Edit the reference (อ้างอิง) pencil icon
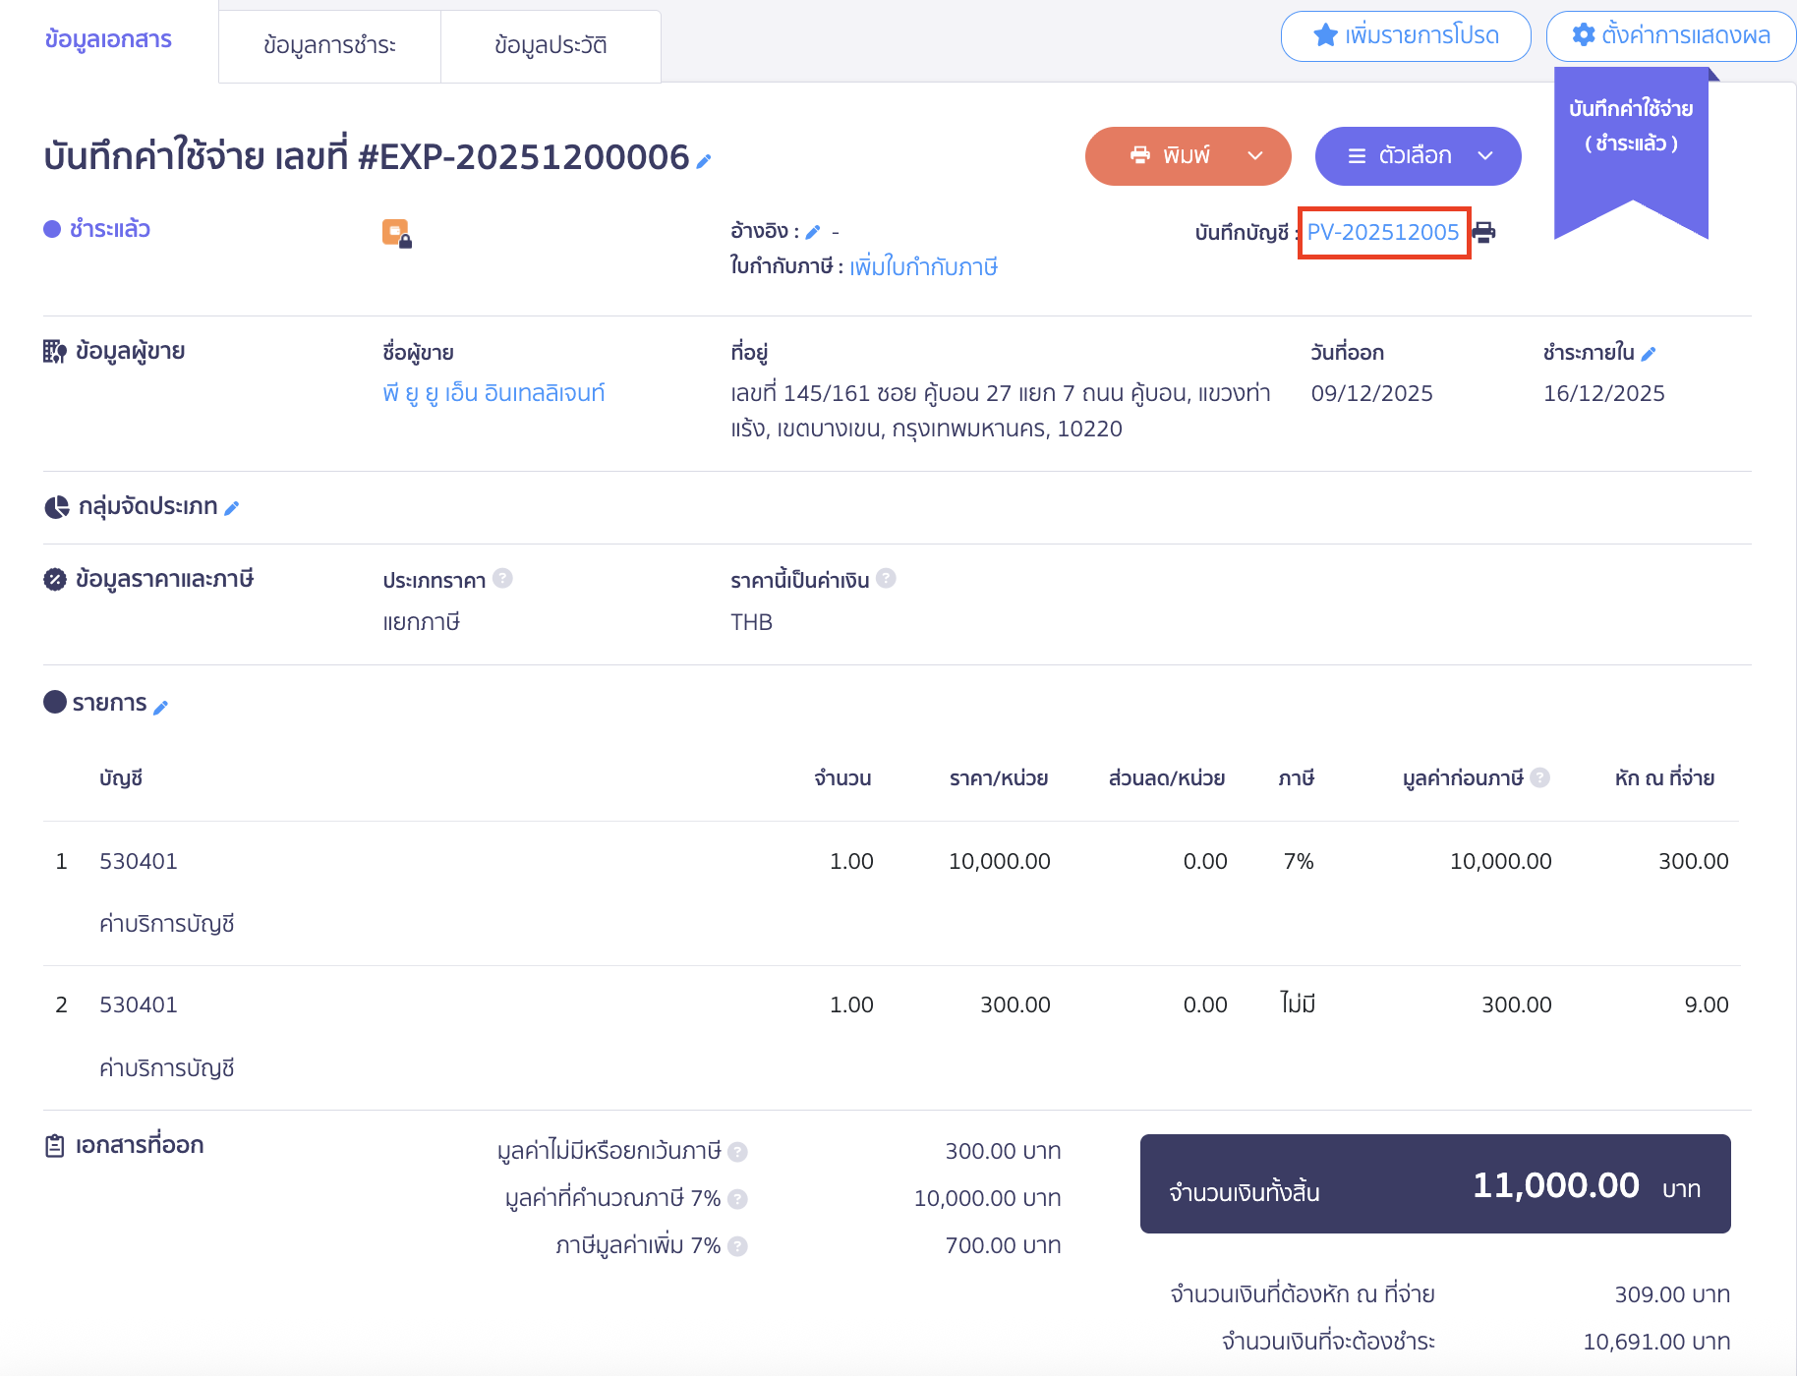The image size is (1797, 1376). [x=813, y=233]
